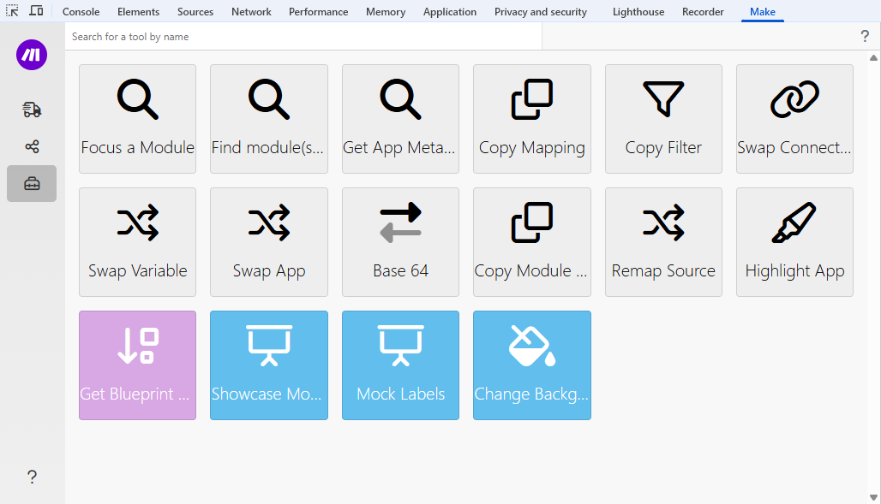Click the search for a tool field
The image size is (881, 504).
[303, 37]
